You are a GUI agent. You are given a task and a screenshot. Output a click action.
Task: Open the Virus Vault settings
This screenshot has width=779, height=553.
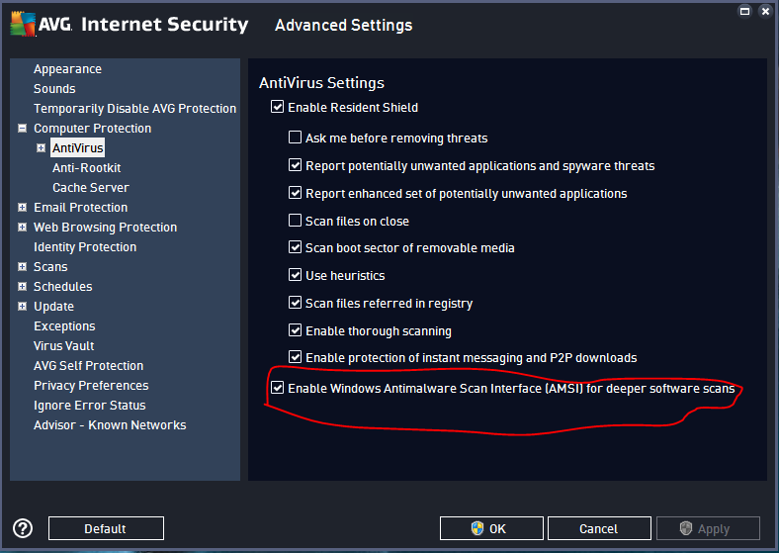pyautogui.click(x=64, y=346)
